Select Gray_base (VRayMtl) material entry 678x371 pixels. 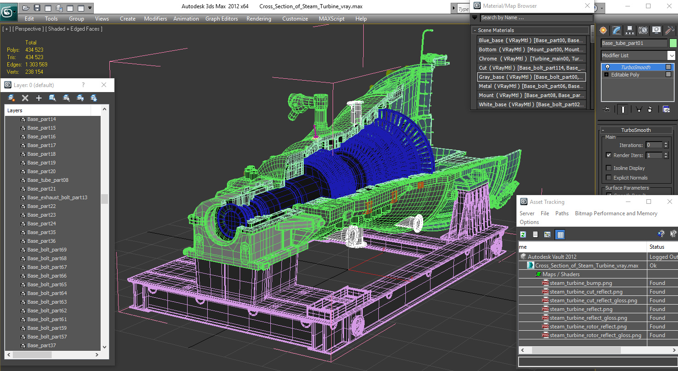pyautogui.click(x=531, y=77)
